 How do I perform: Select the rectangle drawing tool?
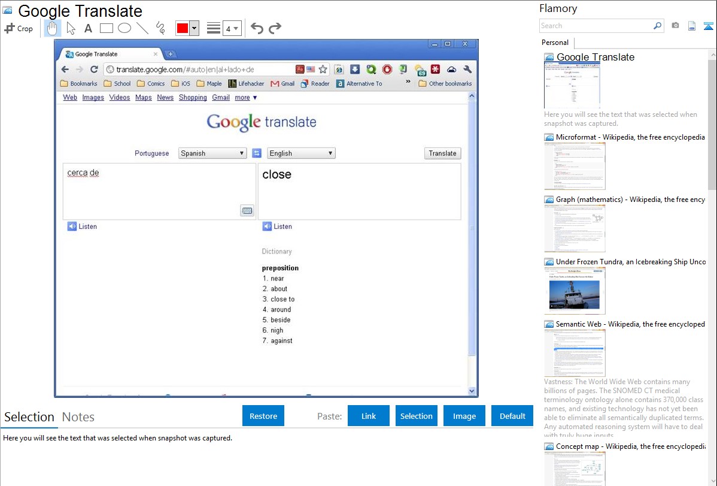pos(106,28)
